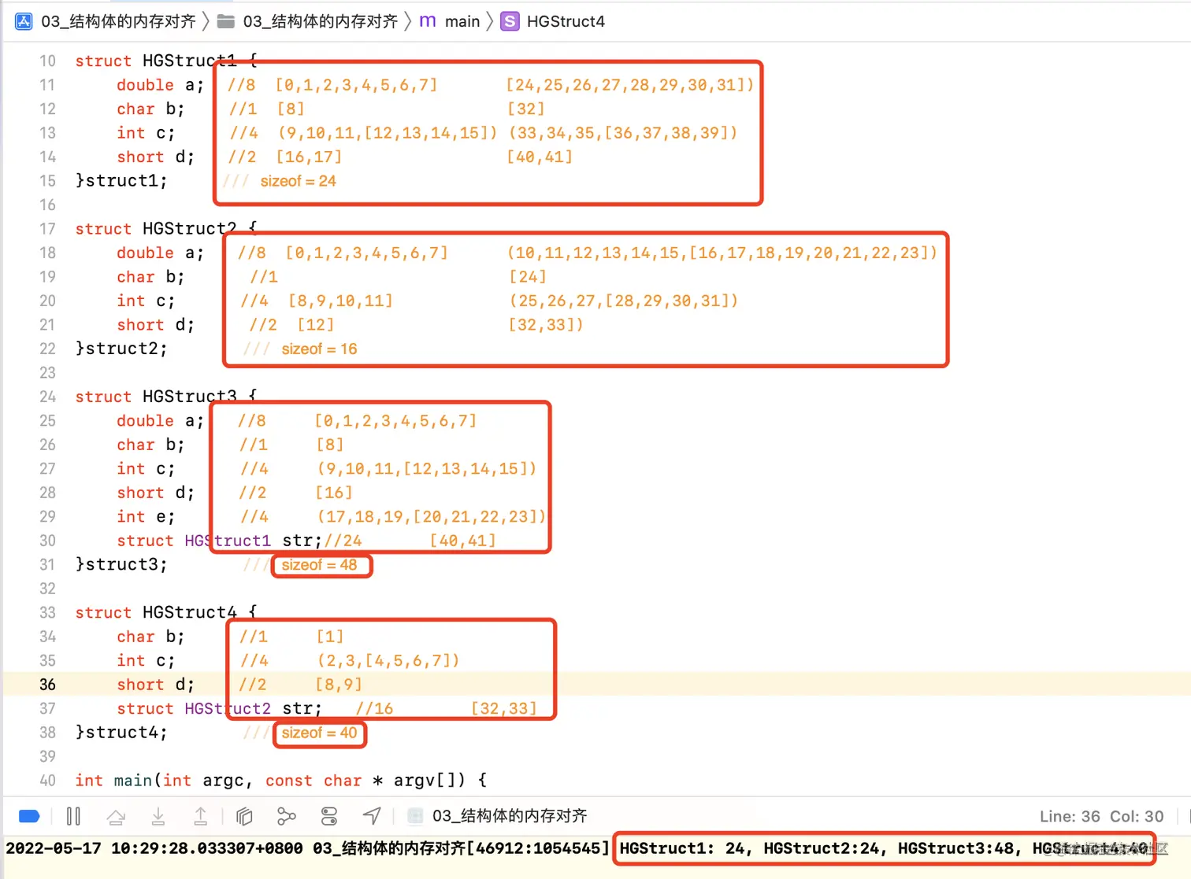1191x879 pixels.
Task: Click comment '[24,25,26,27,28,29,30,31])'
Action: pyautogui.click(x=629, y=85)
